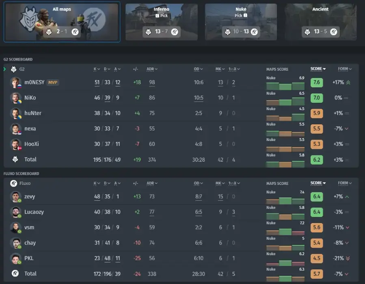Click m0NESY's 10:6 opening duels value
The height and width of the screenshot is (284, 365).
tap(199, 82)
